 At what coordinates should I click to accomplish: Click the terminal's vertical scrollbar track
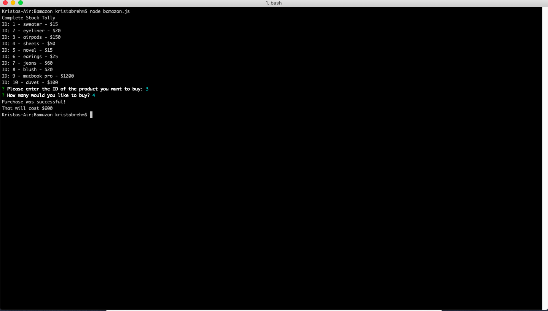(545, 158)
